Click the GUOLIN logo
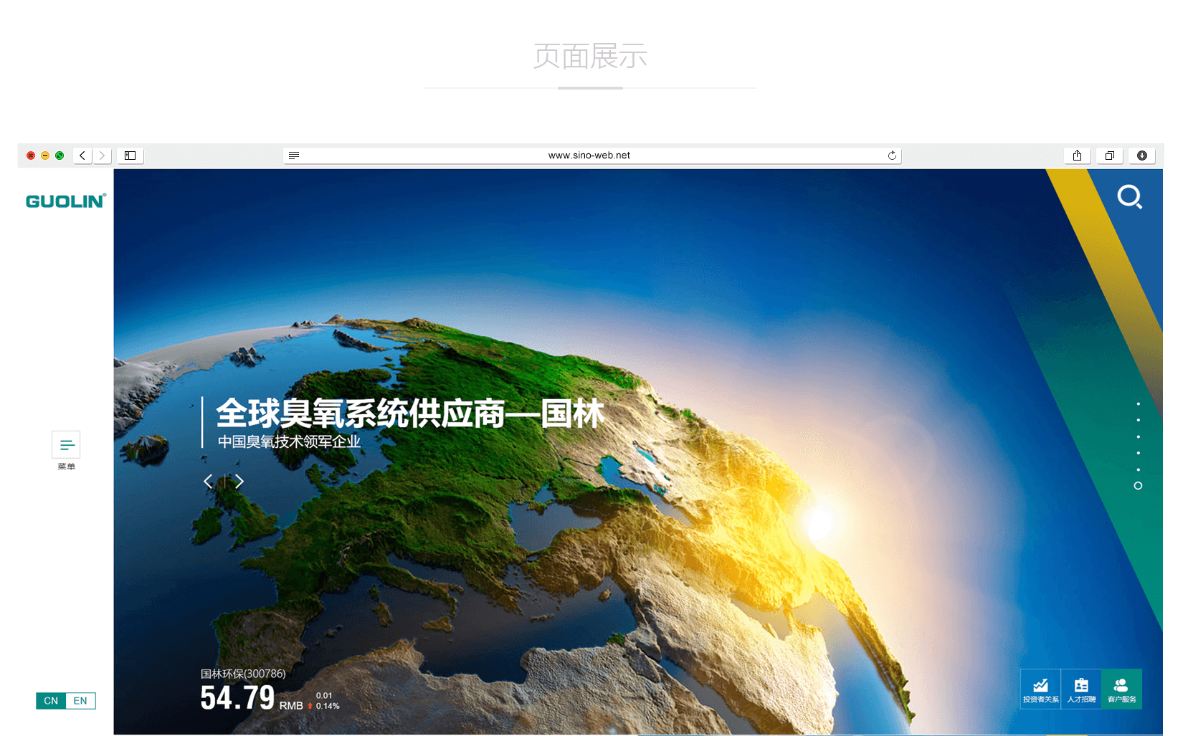 (65, 201)
